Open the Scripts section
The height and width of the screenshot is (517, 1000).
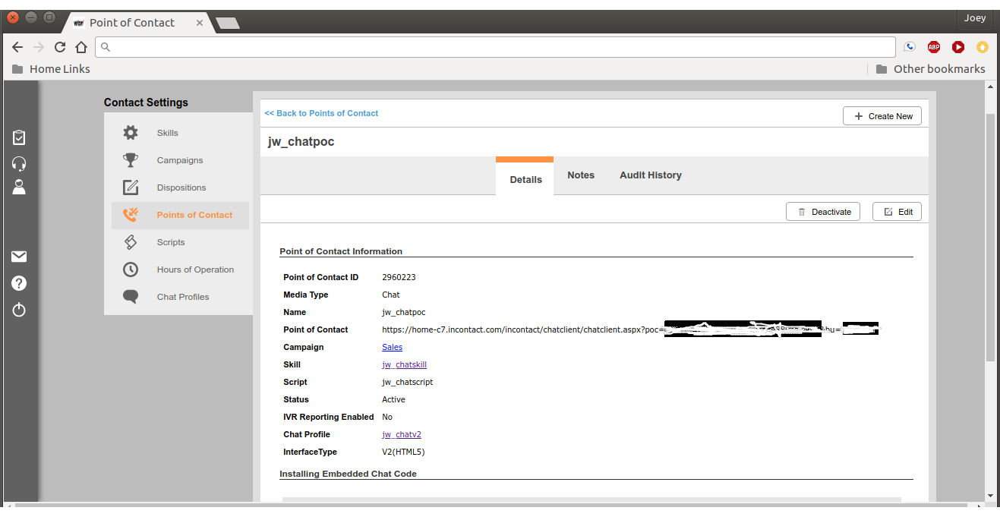(x=171, y=241)
